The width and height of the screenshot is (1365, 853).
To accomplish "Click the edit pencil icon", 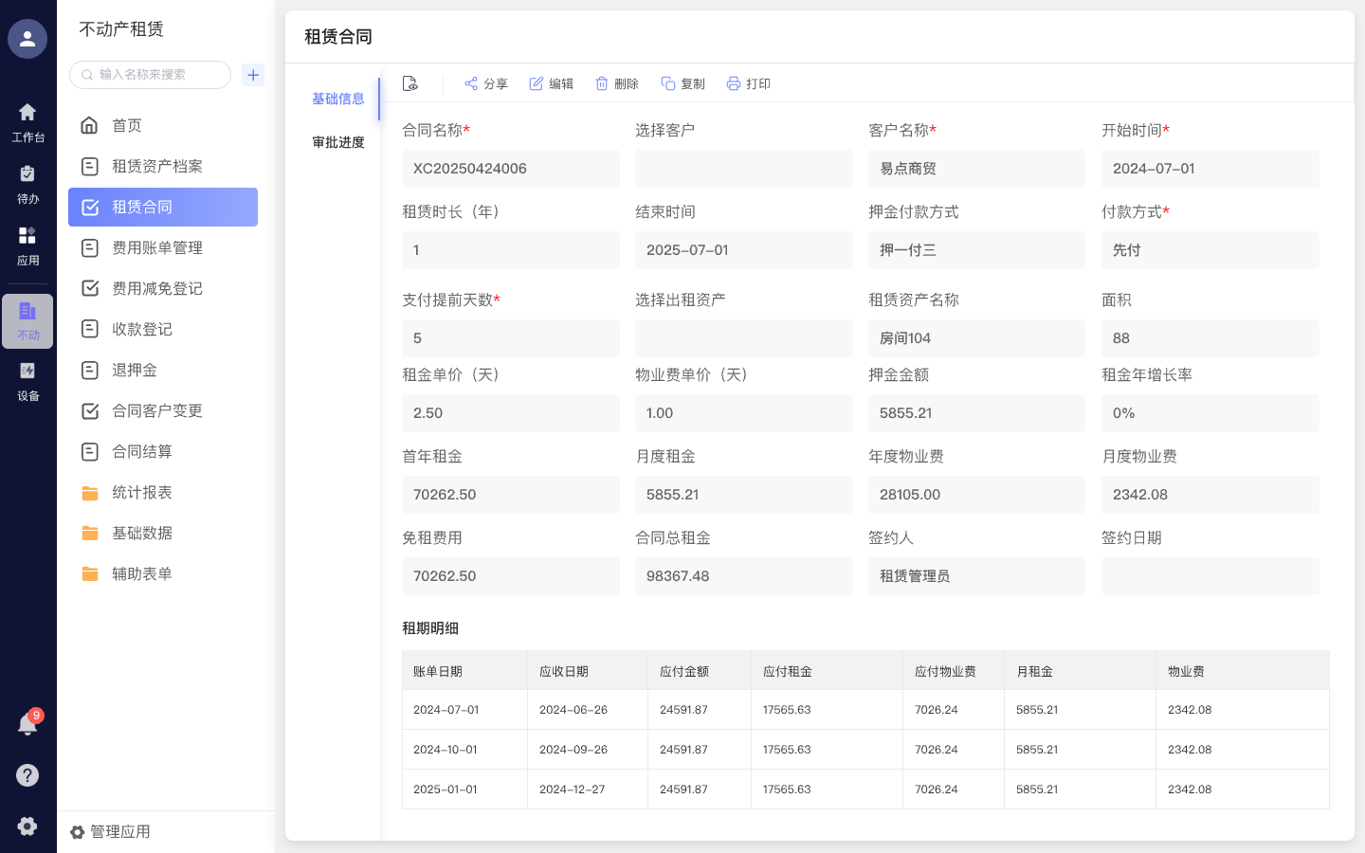I will coord(537,83).
